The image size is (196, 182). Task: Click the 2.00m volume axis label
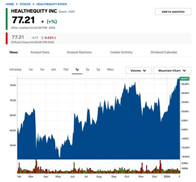(x=185, y=163)
